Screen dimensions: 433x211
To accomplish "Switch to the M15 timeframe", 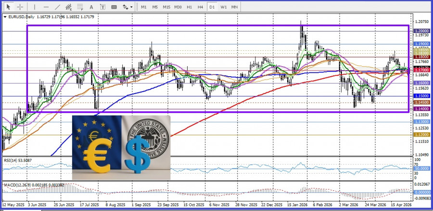I will (x=166, y=7).
